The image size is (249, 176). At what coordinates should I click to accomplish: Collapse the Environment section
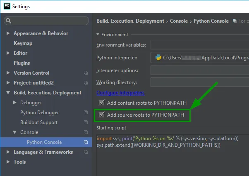point(98,35)
